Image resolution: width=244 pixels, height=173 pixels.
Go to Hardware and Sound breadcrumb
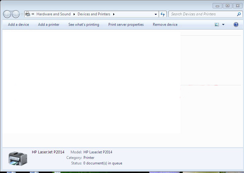(53, 14)
